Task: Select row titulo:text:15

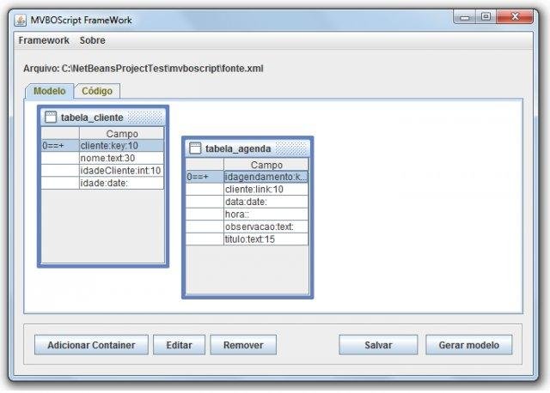Action: click(x=247, y=239)
